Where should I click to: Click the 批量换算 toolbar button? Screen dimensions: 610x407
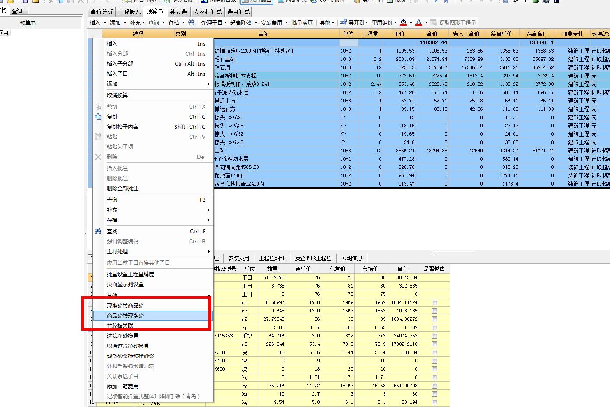[302, 22]
